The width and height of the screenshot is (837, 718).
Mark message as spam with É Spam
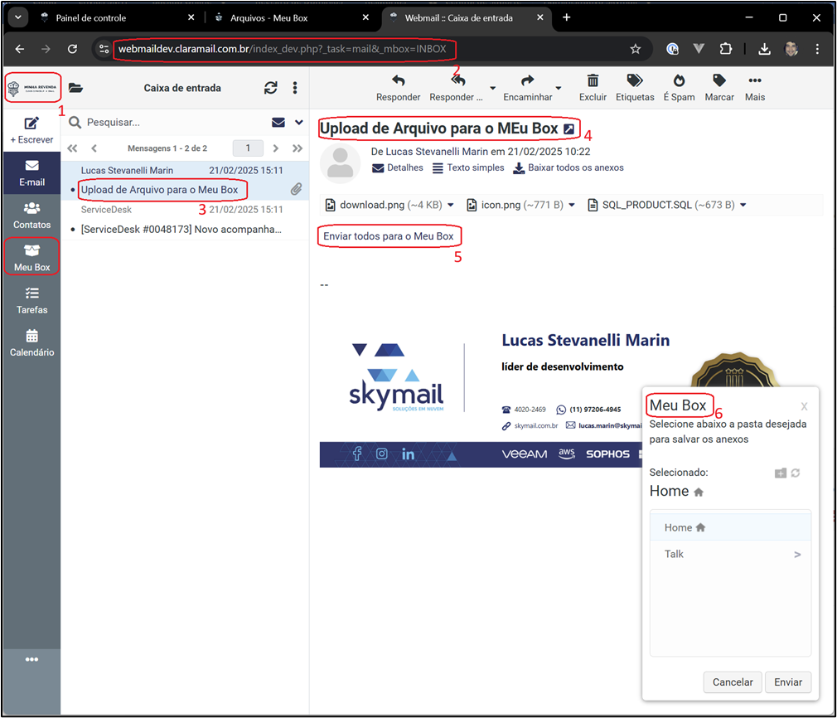point(679,81)
